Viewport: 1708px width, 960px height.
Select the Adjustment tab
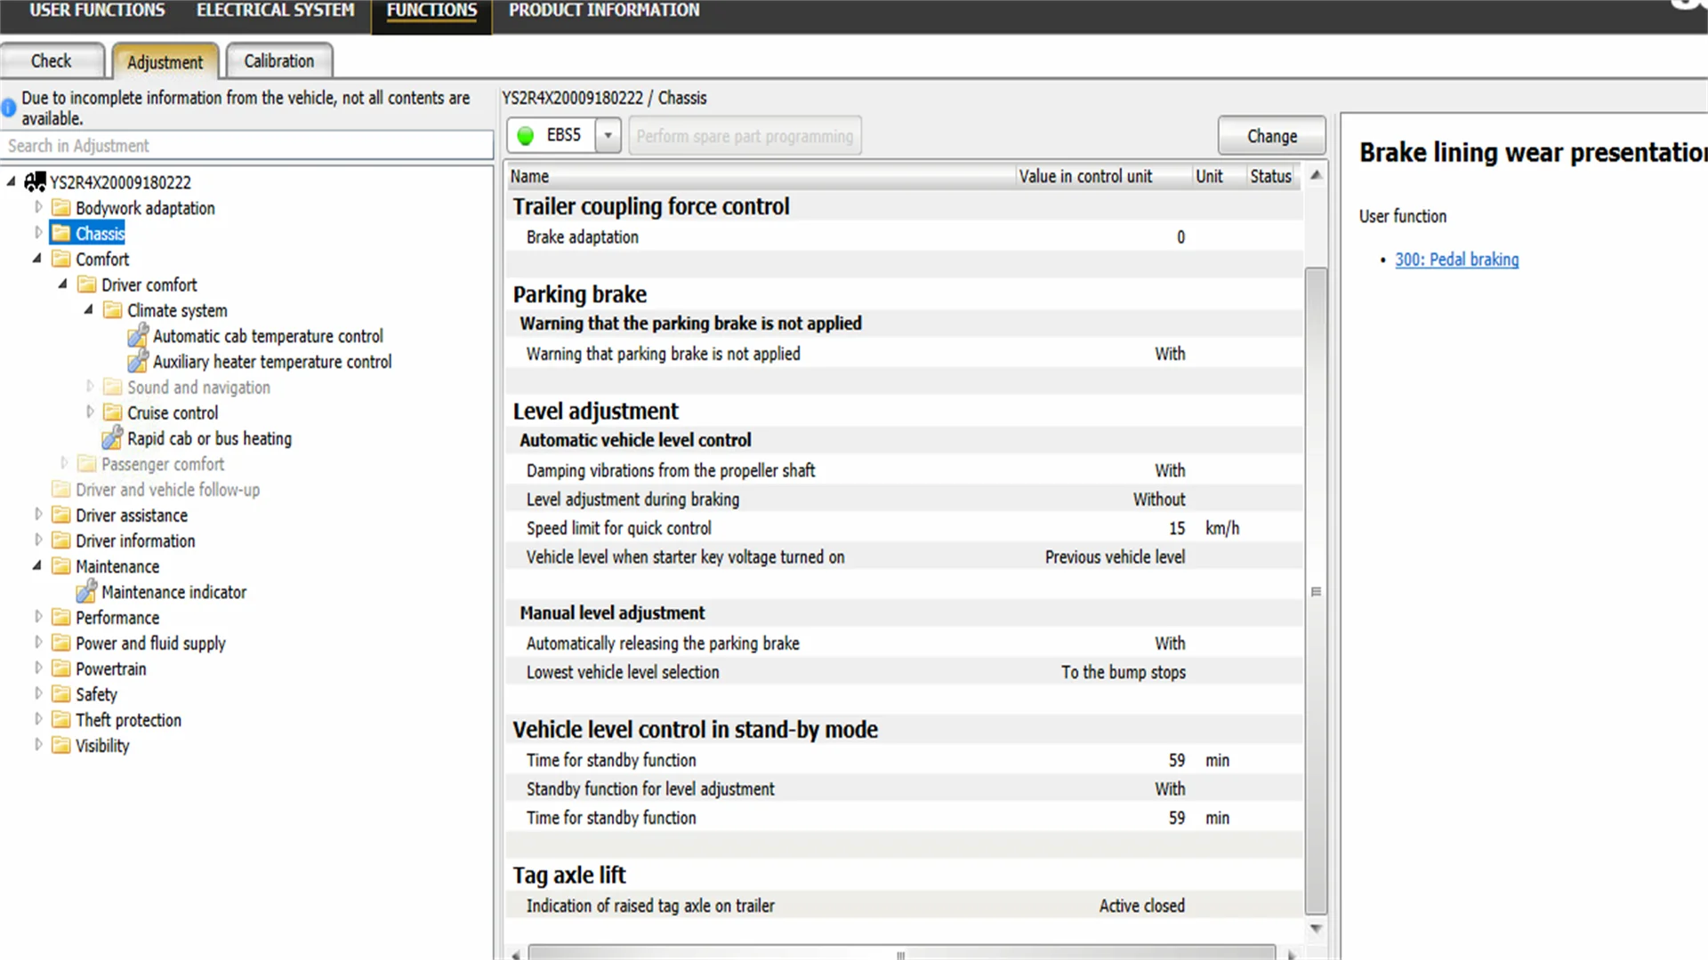coord(165,62)
